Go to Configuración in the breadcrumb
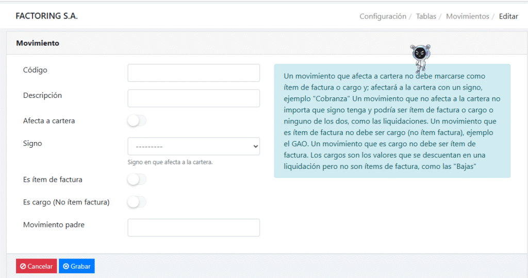The image size is (528, 278). (x=383, y=16)
